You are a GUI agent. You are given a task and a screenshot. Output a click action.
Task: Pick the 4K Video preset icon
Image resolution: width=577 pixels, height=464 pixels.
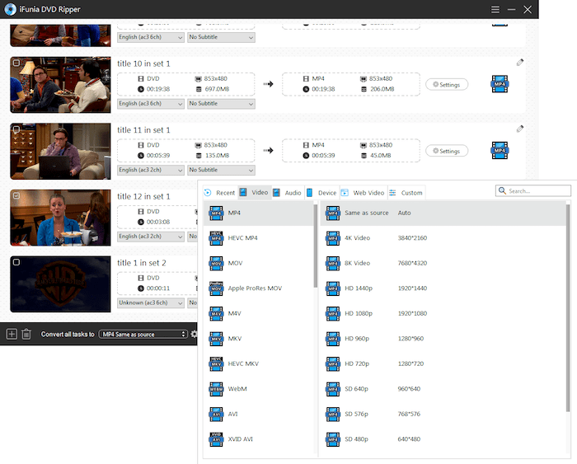333,238
